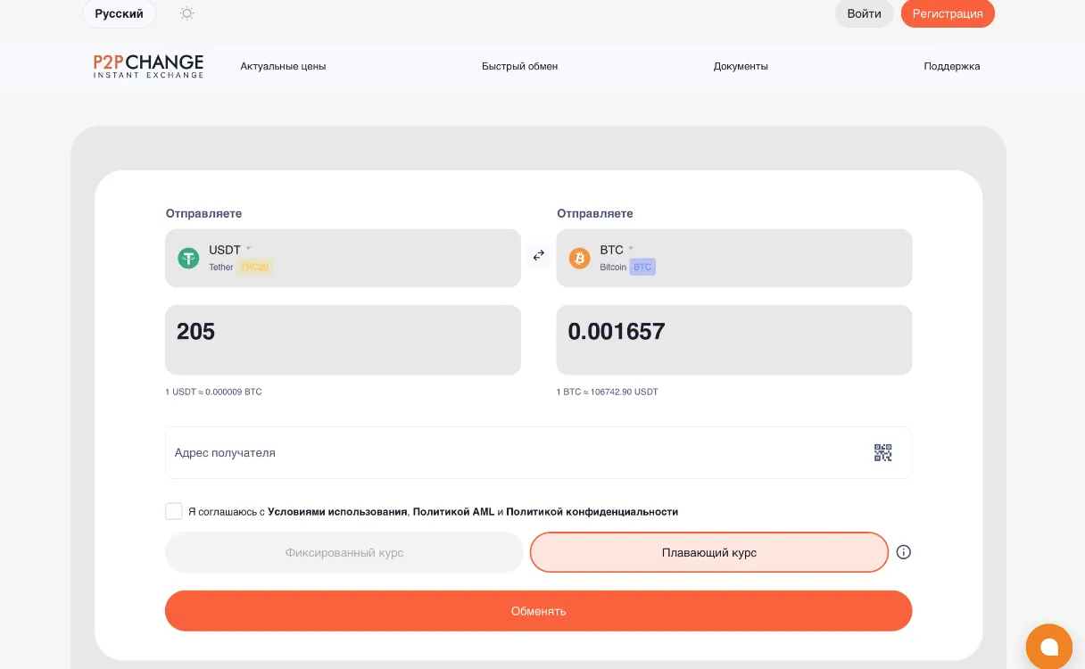
Task: Open the Политикой AML link
Action: click(453, 512)
